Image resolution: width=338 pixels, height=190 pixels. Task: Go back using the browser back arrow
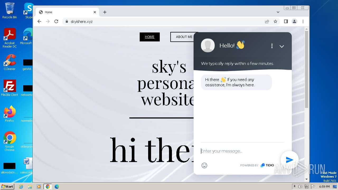(39, 21)
